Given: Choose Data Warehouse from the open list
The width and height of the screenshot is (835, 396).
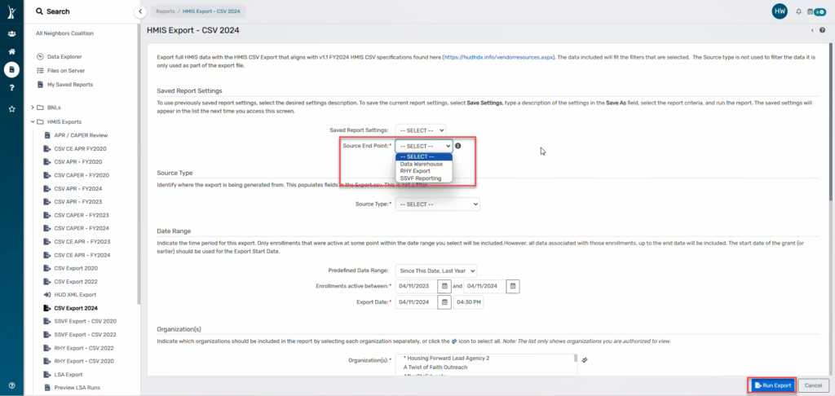Looking at the screenshot, I should click(423, 164).
